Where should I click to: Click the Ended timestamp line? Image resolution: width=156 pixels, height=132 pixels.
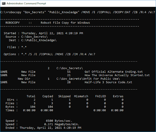pyautogui.click(x=43, y=128)
